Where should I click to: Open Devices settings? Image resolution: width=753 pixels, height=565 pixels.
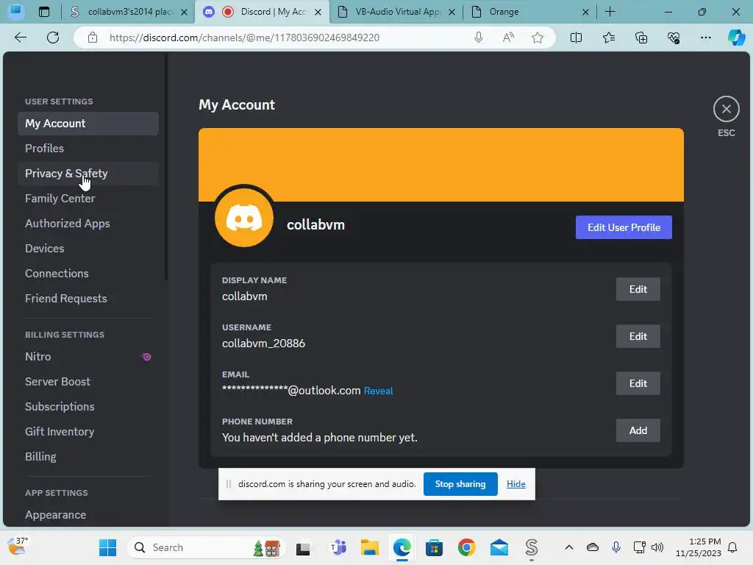(88, 249)
